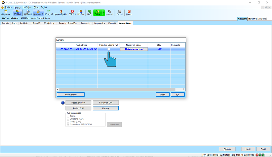Click the Kamery table horizontal scrollbar thumb
This screenshot has height=157, width=272.
coord(117,89)
